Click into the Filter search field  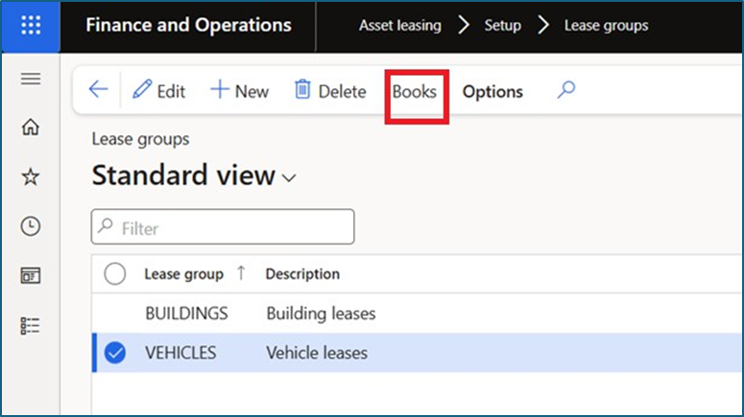click(x=230, y=228)
